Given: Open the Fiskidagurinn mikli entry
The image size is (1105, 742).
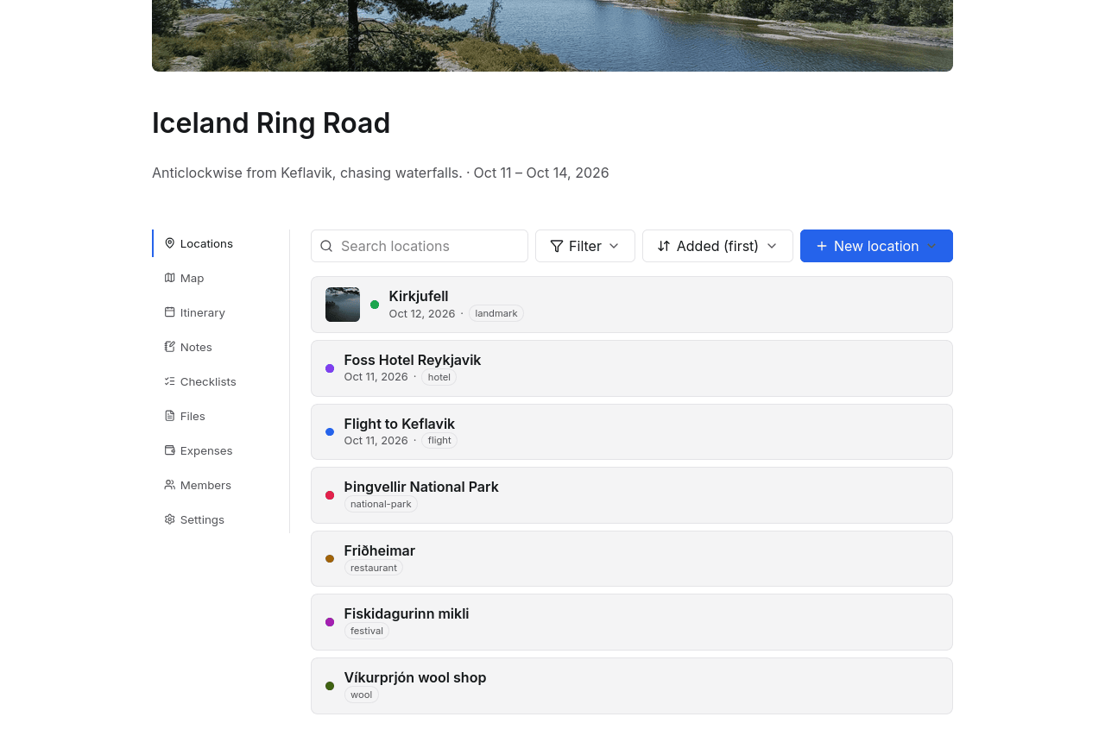Looking at the screenshot, I should [632, 622].
